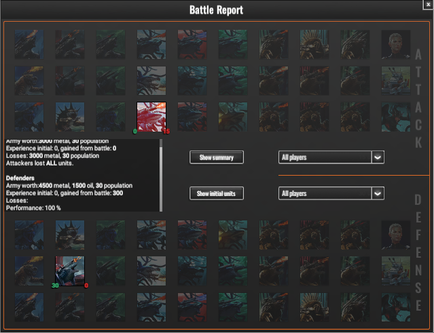Select the fire-breathing tiger icon in Defense grid
434x333 pixels.
click(29, 271)
